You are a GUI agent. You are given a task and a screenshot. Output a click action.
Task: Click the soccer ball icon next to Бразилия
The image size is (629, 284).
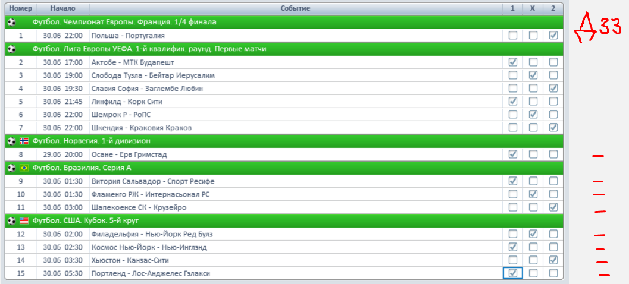(x=12, y=168)
